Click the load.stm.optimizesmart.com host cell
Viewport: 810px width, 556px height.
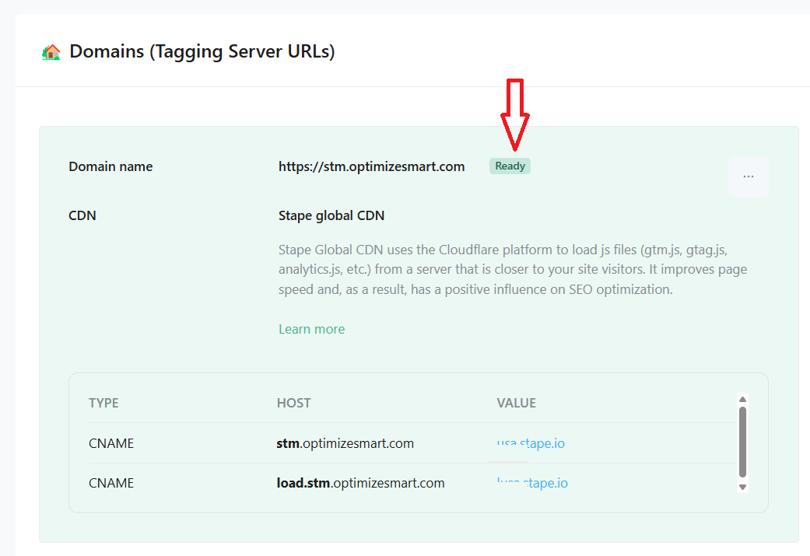[360, 483]
